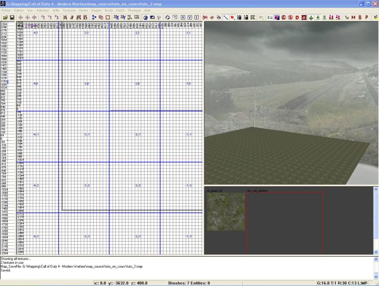Open the Patch menu
Image resolution: width=379 pixels, height=286 pixels.
tap(120, 10)
